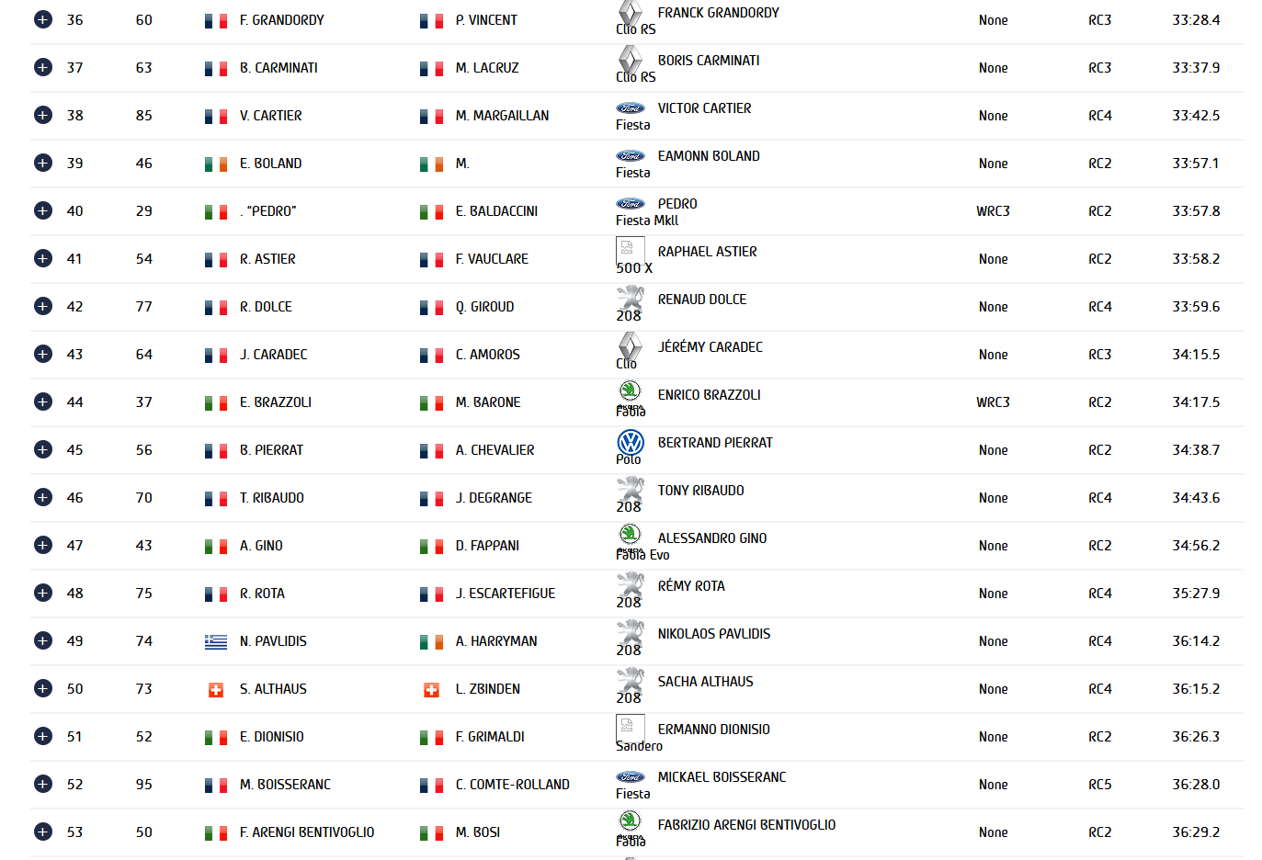
Task: Open driver name R. ROTA
Action: tap(262, 594)
